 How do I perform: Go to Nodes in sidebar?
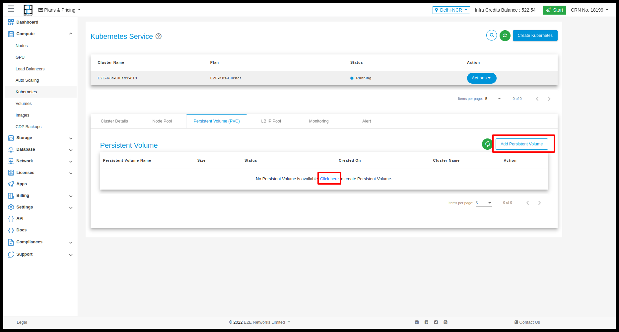[x=22, y=46]
